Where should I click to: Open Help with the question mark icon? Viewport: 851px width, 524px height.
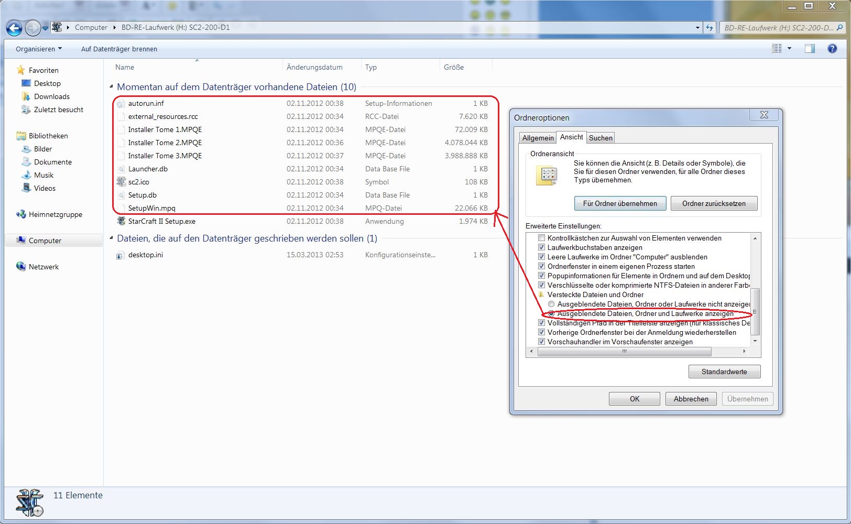832,49
